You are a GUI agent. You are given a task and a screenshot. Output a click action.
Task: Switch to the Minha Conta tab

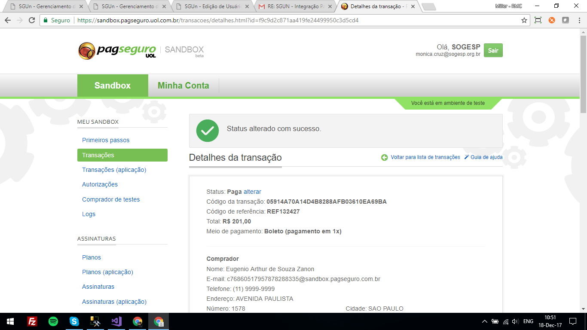coord(183,86)
